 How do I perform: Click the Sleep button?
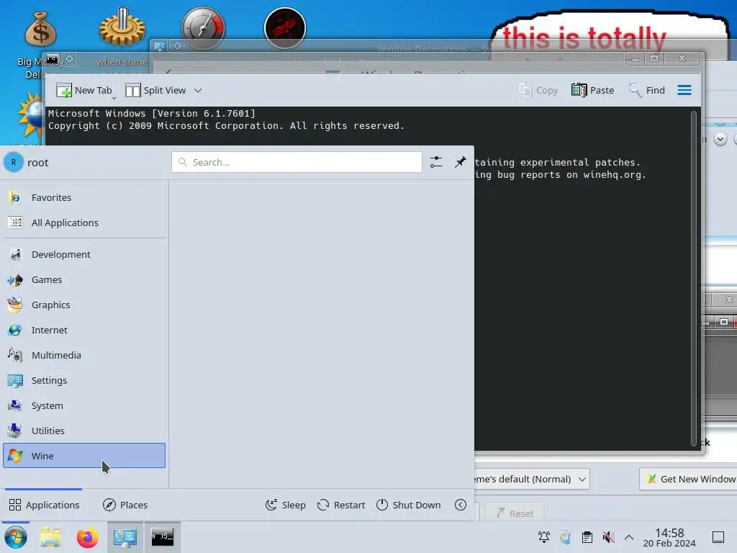285,505
